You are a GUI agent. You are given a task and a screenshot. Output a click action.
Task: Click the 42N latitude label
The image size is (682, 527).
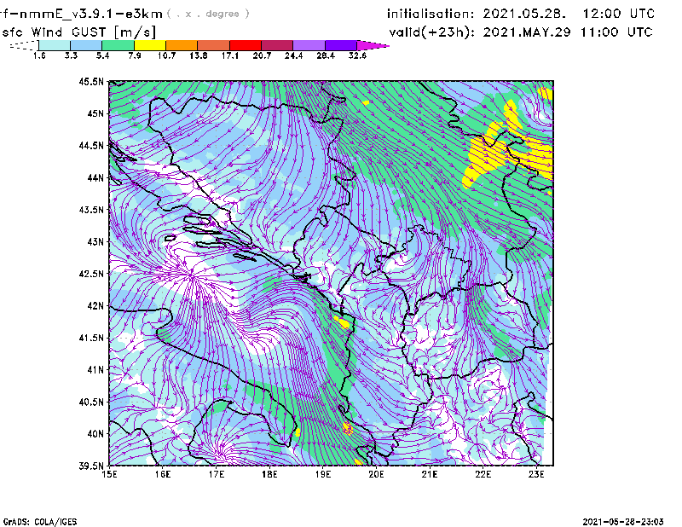pos(95,306)
